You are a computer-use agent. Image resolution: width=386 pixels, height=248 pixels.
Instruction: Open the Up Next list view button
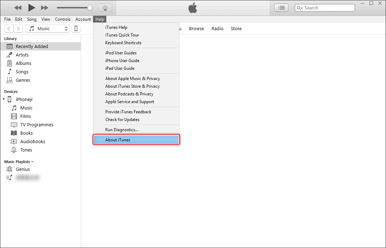click(281, 8)
